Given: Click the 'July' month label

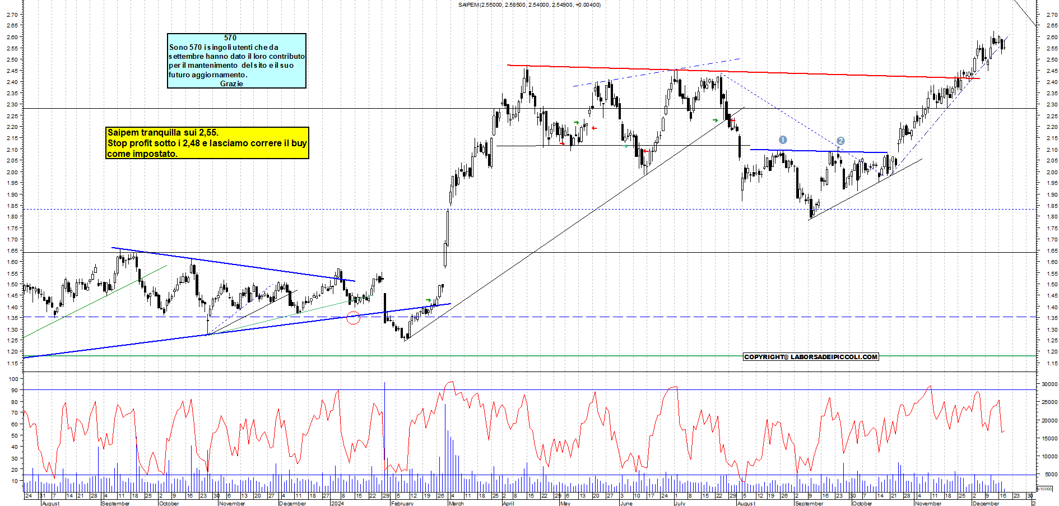Looking at the screenshot, I should coord(680,503).
